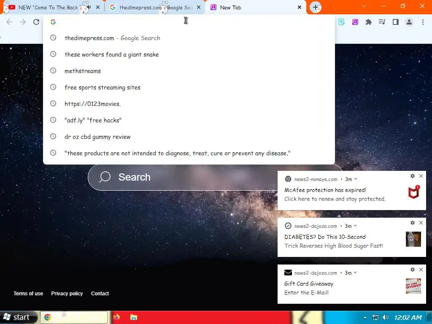Open File Explorer from the taskbar
432x324 pixels.
(x=134, y=317)
